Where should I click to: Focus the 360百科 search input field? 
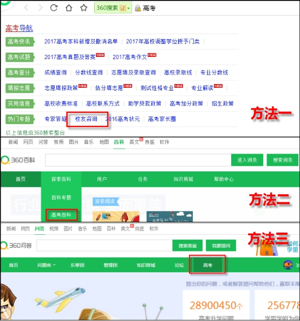click(x=138, y=160)
